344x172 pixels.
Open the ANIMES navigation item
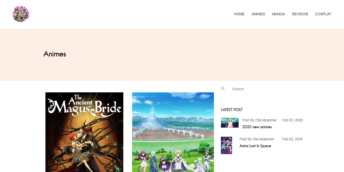(258, 14)
